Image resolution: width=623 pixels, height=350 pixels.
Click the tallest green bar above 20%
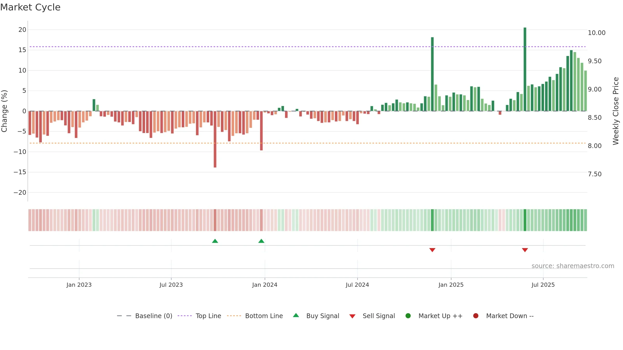(x=525, y=69)
